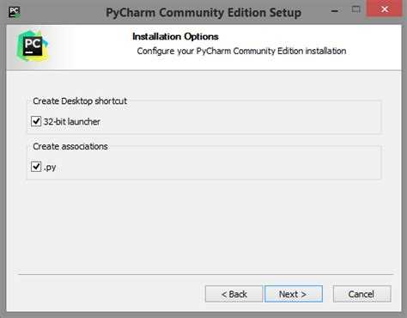Click the 'Configure your PyCharm Community Edition installation' text
Viewport: 407px width, 318px height.
(x=241, y=51)
